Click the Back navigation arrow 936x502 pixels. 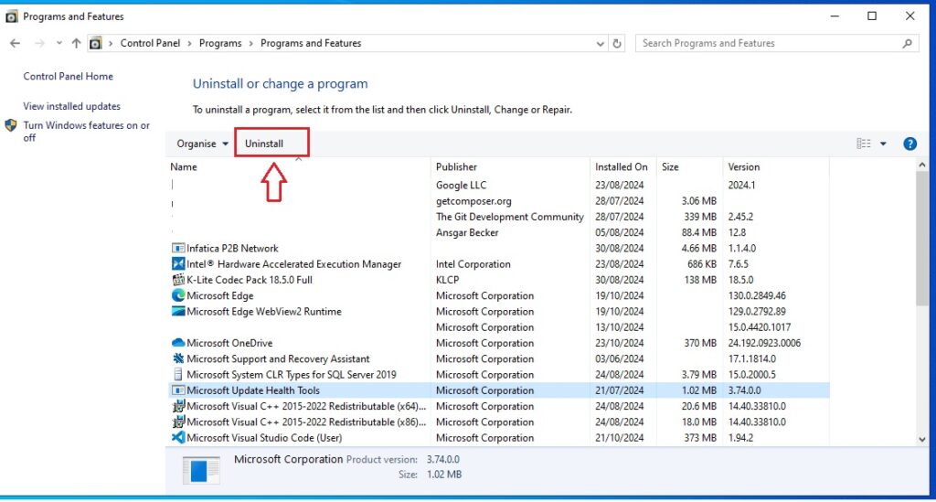(15, 43)
